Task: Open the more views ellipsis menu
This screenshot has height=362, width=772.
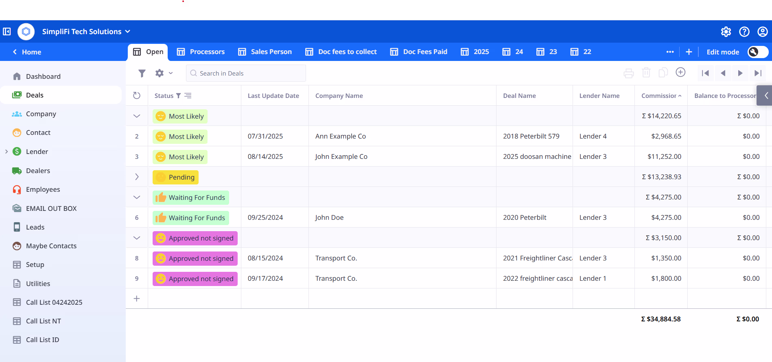Action: point(670,52)
